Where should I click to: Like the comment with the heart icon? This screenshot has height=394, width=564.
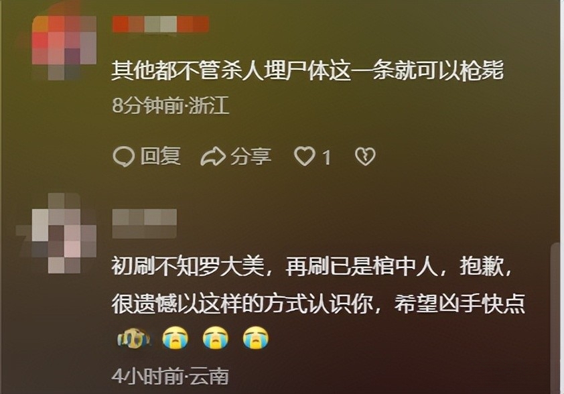point(304,157)
